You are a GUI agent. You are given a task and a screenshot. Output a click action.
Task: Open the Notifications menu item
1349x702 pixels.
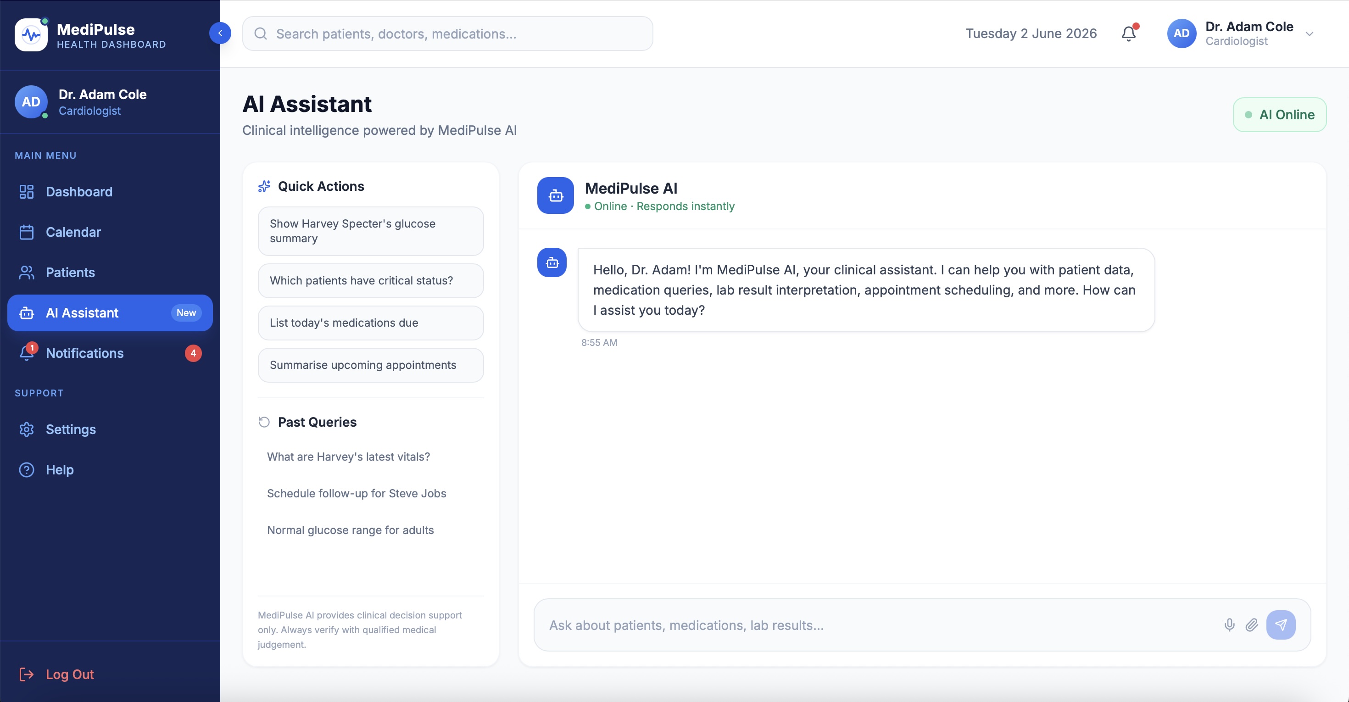pos(110,353)
